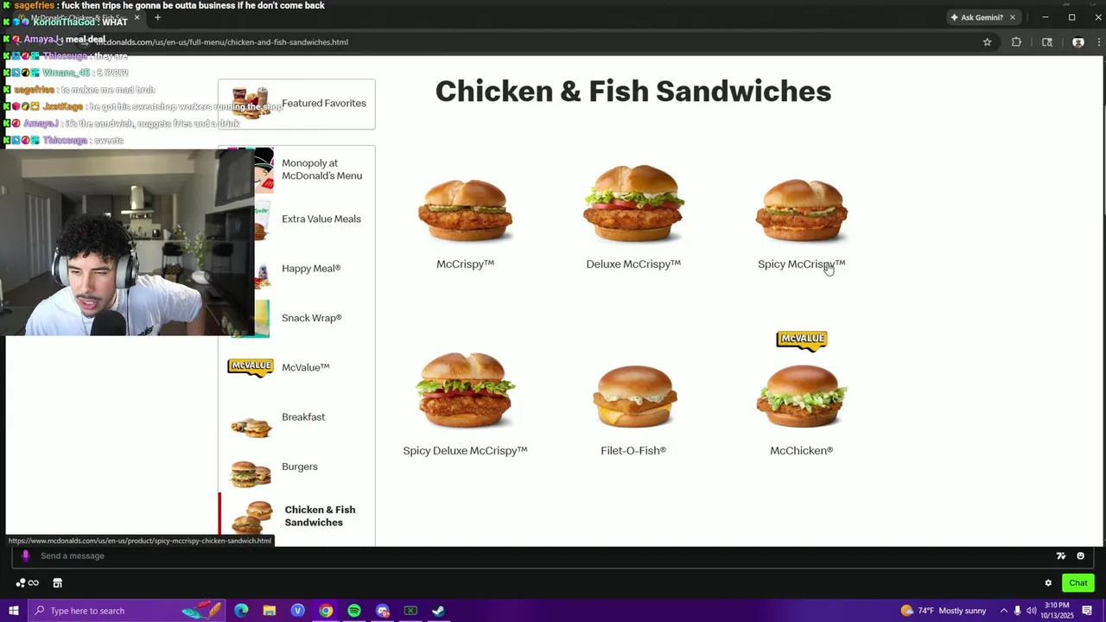This screenshot has height=622, width=1106.
Task: Open the Chrome profile avatar icon
Action: coord(1077,42)
